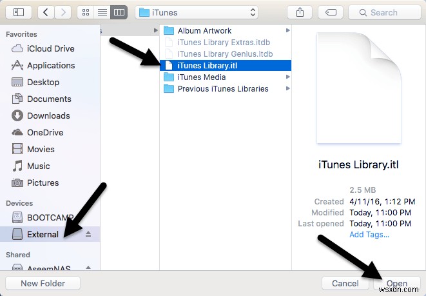Click the Add Tags… link

(369, 235)
